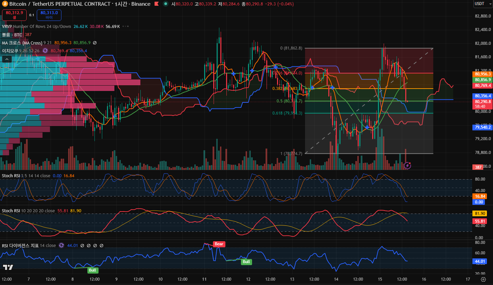This screenshot has height=285, width=493.
Task: Click the purple lightning icon near volume bars
Action: [x=408, y=165]
